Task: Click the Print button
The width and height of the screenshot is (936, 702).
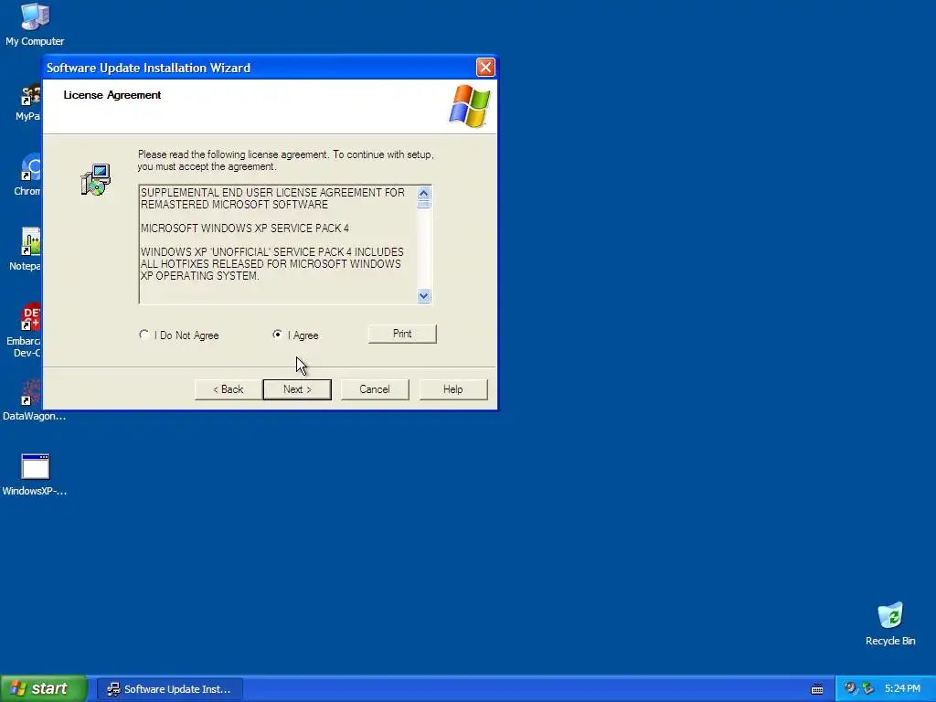Action: [402, 334]
